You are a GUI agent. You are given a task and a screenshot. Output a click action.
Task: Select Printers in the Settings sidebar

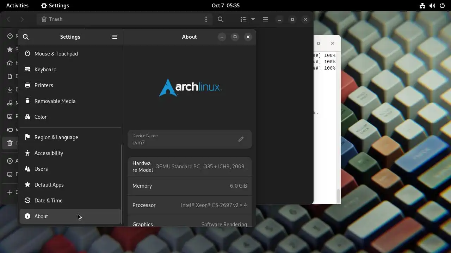coord(70,85)
